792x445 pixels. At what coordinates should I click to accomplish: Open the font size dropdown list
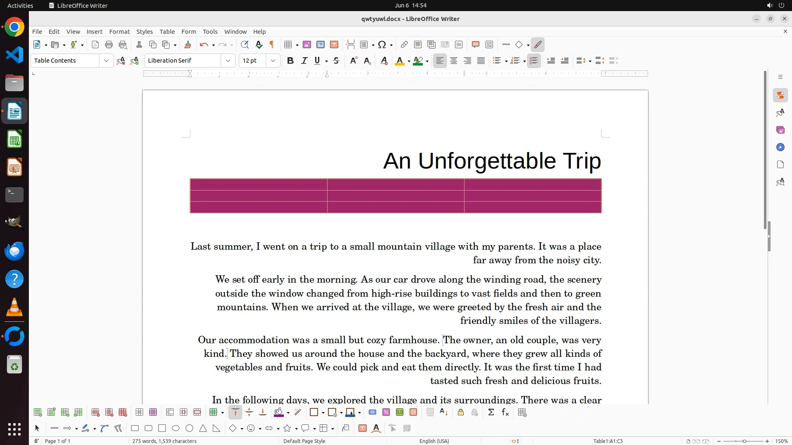click(x=273, y=61)
